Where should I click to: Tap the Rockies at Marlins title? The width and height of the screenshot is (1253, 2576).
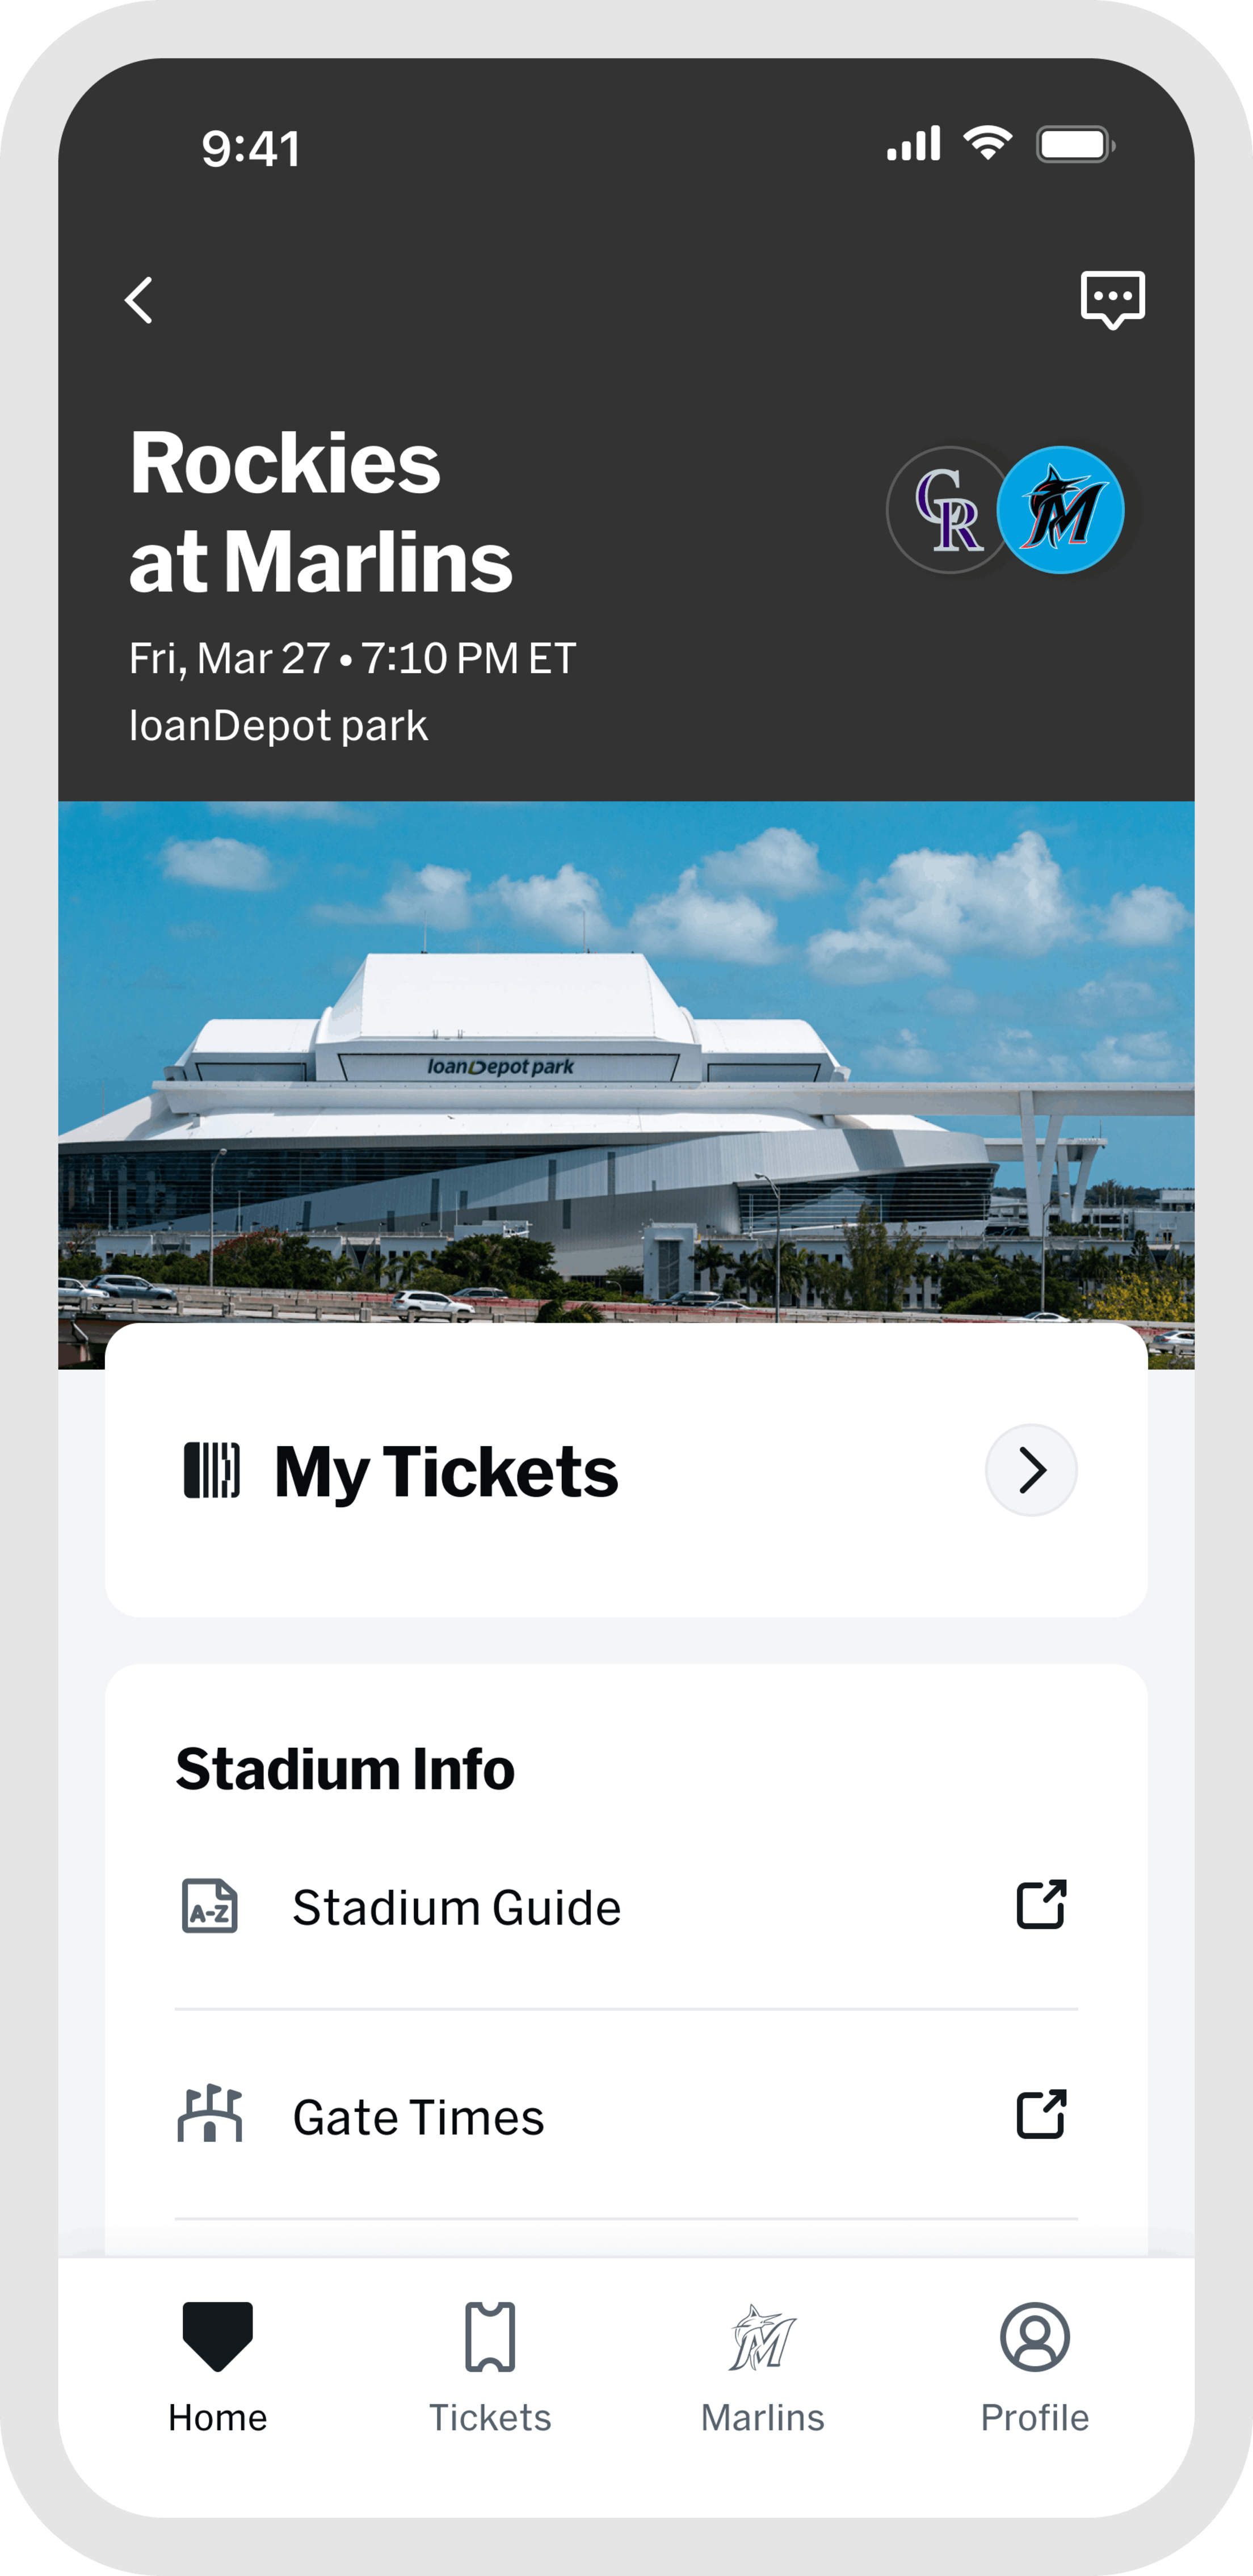[320, 512]
